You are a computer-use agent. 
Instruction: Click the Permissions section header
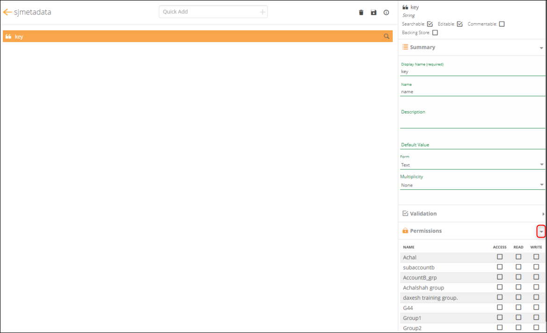click(x=472, y=231)
